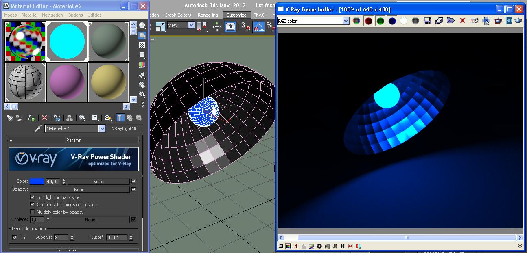Viewport: 527px width, 253px height.
Task: Toggle color corrections icon in frame buffer
Action: (281, 246)
